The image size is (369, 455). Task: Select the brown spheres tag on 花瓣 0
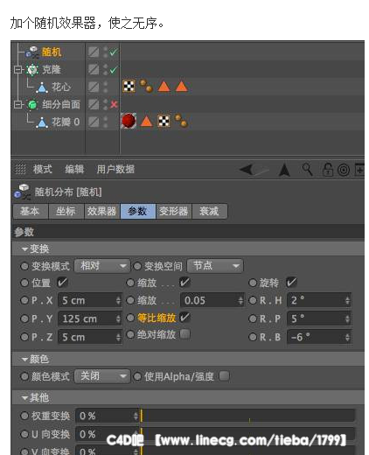tap(181, 121)
